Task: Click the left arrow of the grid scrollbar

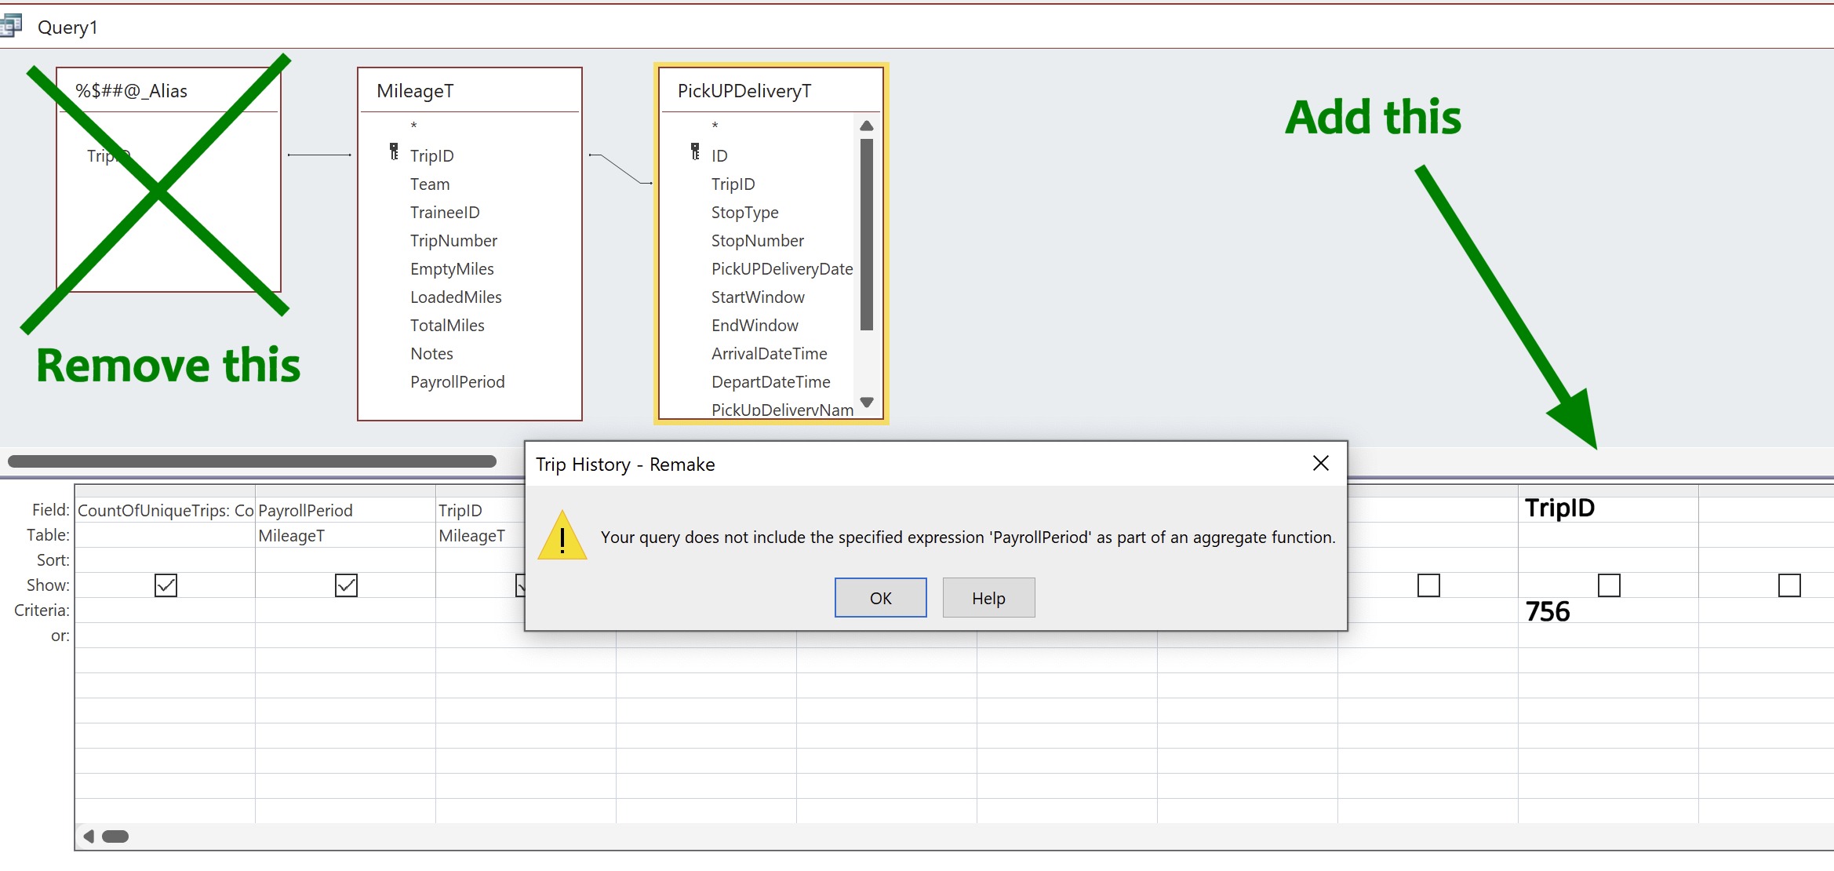Action: (x=89, y=836)
